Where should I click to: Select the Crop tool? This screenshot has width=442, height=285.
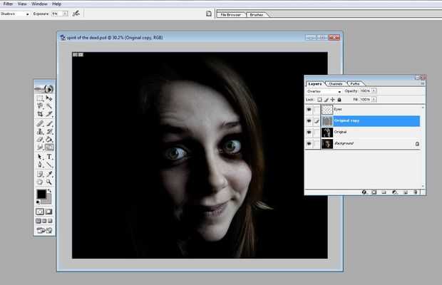[x=40, y=114]
